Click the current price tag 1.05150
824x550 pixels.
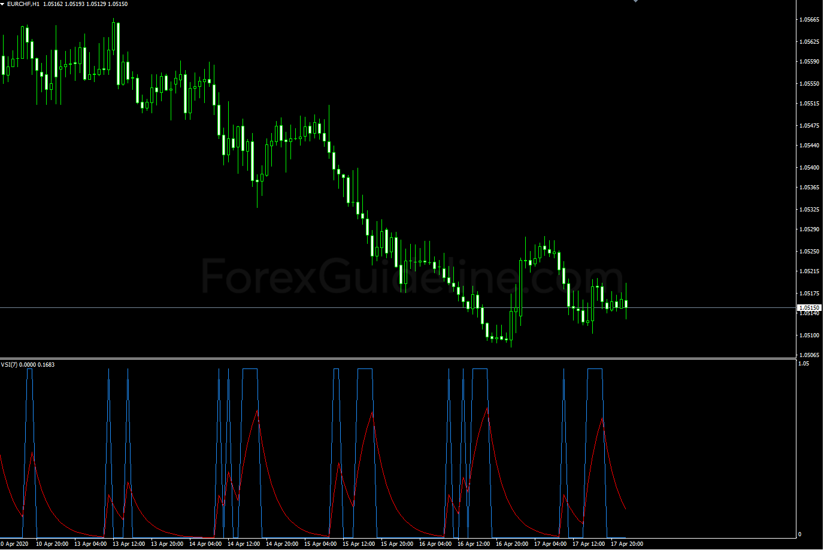pyautogui.click(x=809, y=307)
